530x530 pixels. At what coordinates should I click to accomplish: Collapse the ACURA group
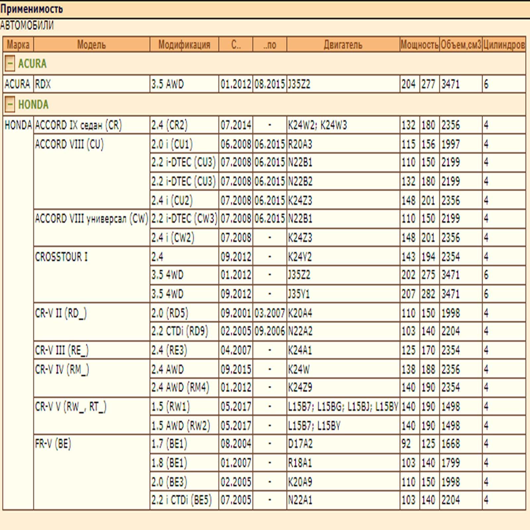[10, 64]
